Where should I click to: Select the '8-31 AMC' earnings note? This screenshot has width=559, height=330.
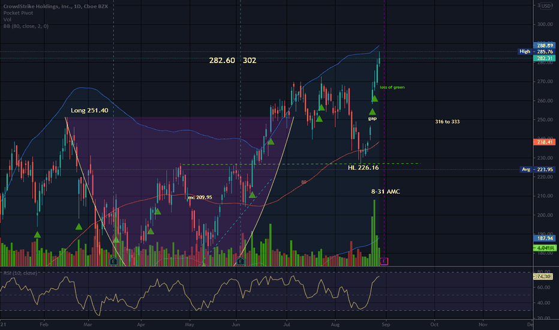[386, 191]
